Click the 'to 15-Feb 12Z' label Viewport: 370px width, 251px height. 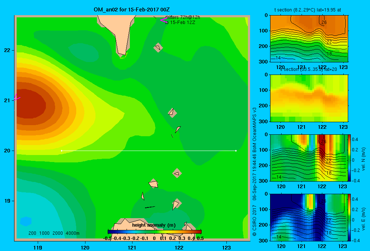(180, 23)
